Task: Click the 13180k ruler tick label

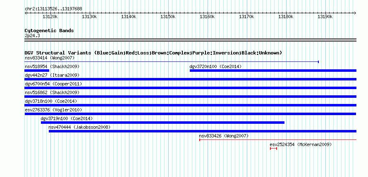Action: pos(286,17)
